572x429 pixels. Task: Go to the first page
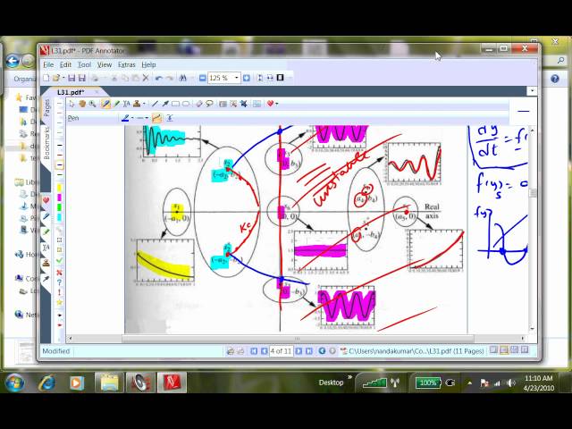[x=254, y=351]
